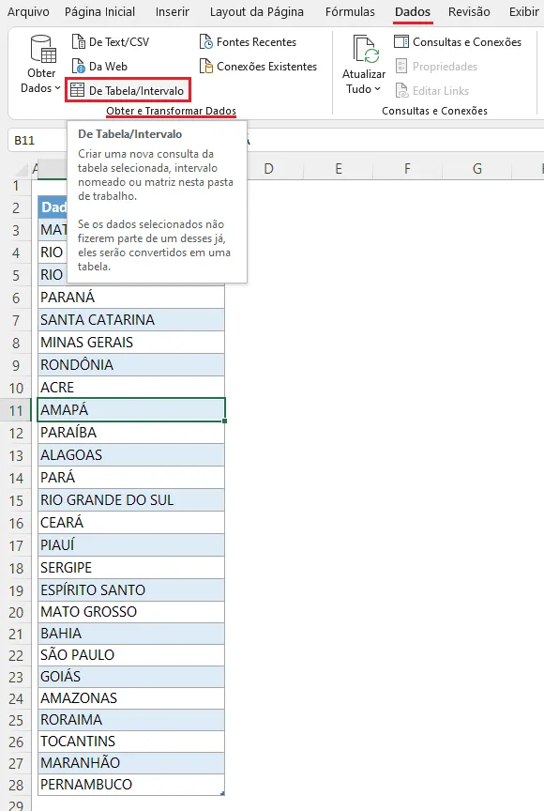Switch to the Fórmulas ribbon tab

coord(350,12)
